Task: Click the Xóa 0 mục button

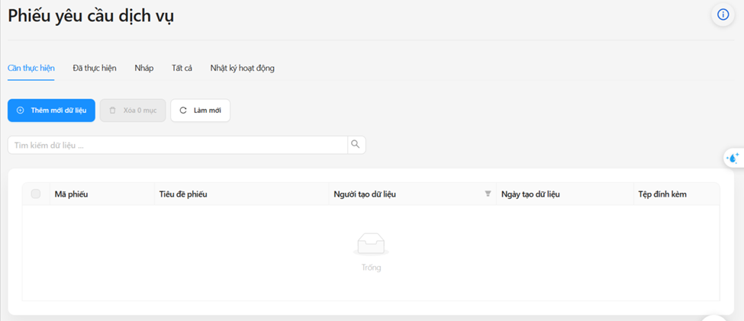Action: point(133,111)
